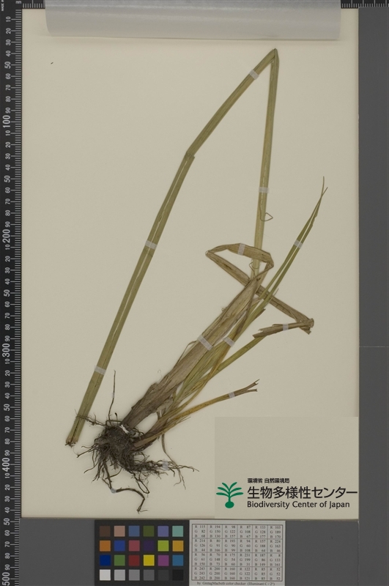Image resolution: width=389 pixels, height=586 pixels.
Task: Click the Japanese 生物多様性センター title text
Action: click(x=302, y=492)
